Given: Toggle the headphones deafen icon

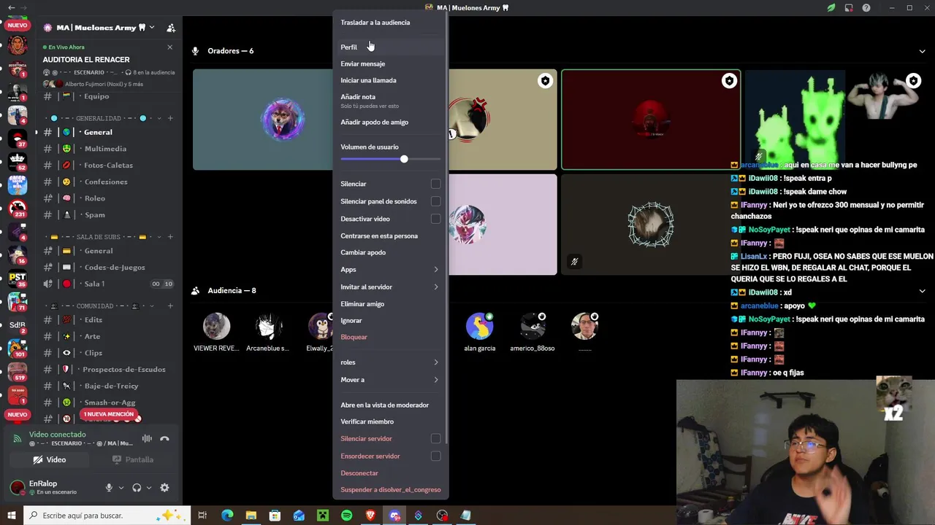Looking at the screenshot, I should tap(137, 488).
